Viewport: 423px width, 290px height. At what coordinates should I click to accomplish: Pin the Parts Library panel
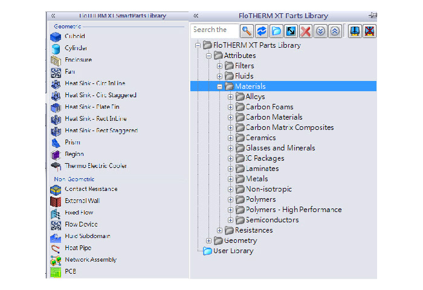pos(372,16)
